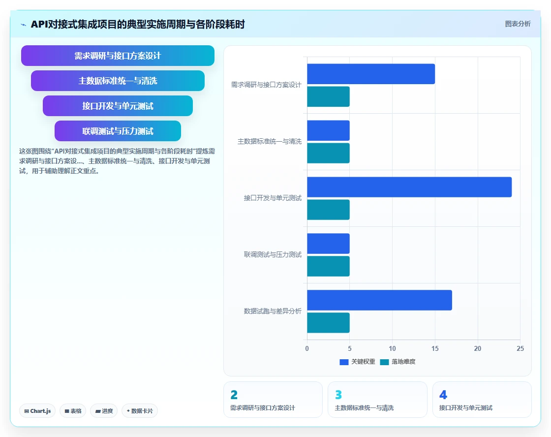551x437 pixels.
Task: Click the 表格 tag chip
Action: pos(73,411)
